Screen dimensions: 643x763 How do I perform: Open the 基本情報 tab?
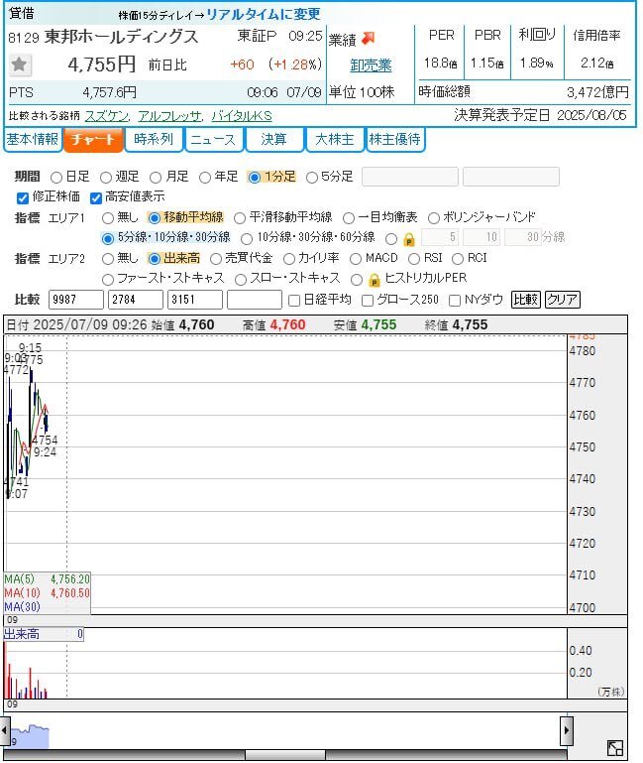[33, 140]
